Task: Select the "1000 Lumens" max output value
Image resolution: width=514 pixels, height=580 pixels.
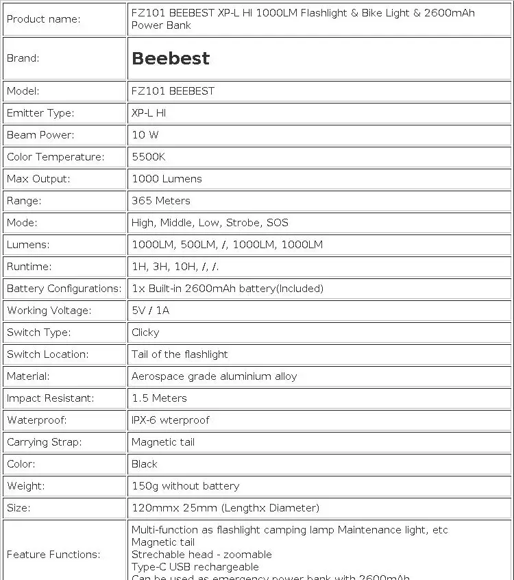Action: (167, 179)
